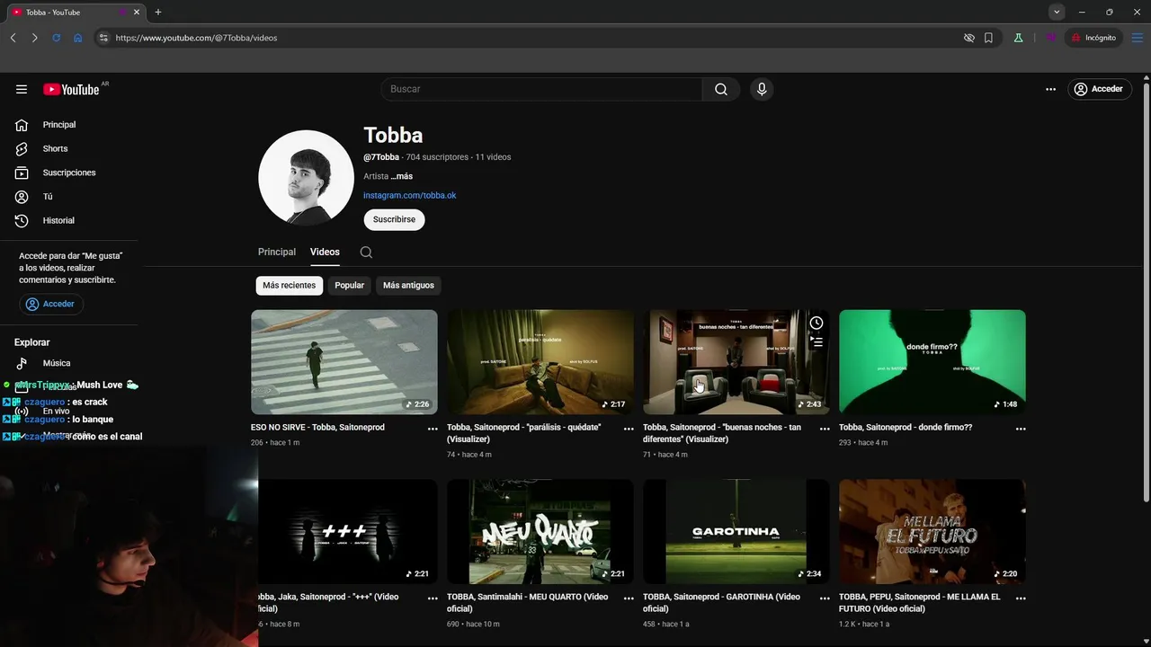Add to queue icon on buenas noches thumbnail
The image size is (1151, 647).
[x=816, y=341]
